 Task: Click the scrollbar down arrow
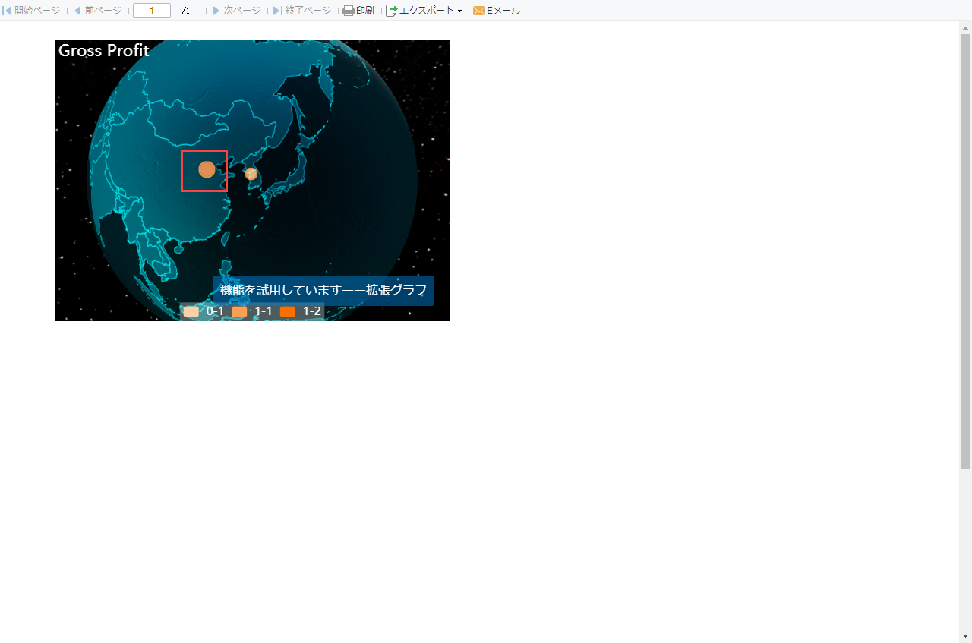(965, 635)
